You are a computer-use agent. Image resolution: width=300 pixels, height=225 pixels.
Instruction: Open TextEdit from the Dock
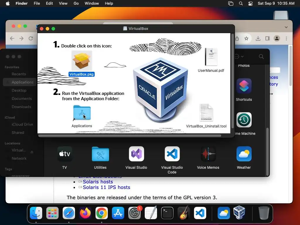(x=151, y=213)
